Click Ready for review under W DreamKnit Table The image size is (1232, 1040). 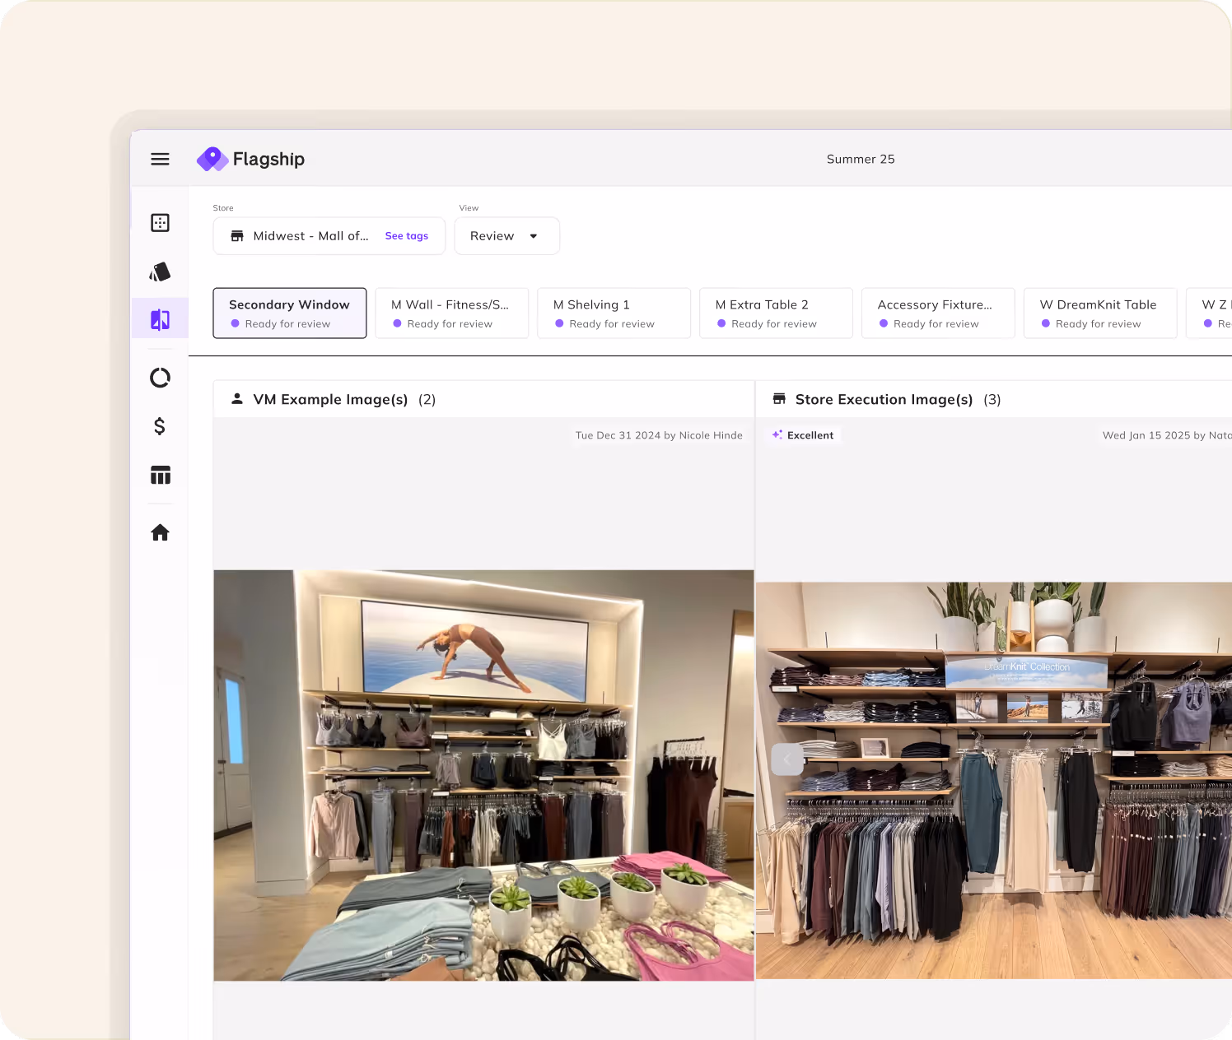[1099, 324]
